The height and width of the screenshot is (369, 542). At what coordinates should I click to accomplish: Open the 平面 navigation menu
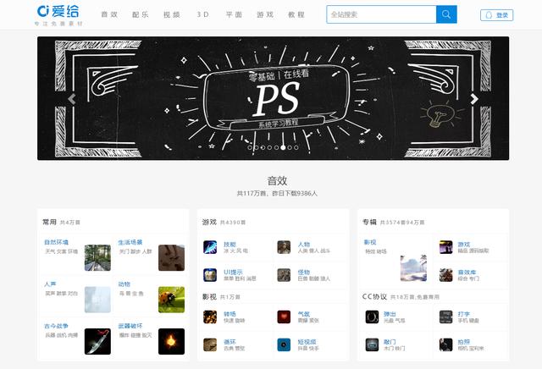point(234,14)
